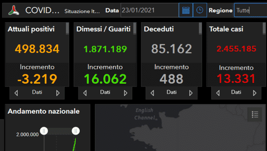Open the calendar date picker
Image resolution: width=267 pixels, height=151 pixels.
coord(186,10)
